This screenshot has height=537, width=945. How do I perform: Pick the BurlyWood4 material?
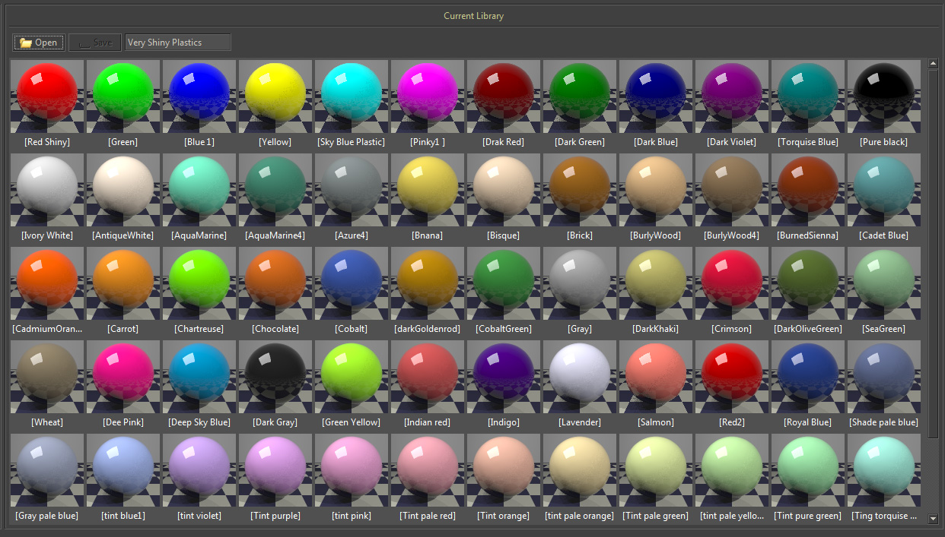(732, 190)
